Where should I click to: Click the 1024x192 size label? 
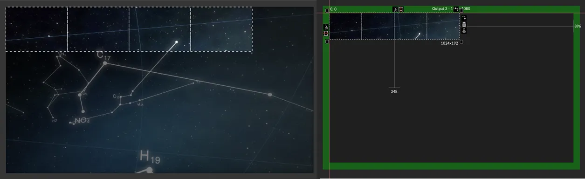pos(449,43)
